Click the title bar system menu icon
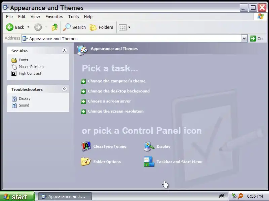 (x=6, y=7)
